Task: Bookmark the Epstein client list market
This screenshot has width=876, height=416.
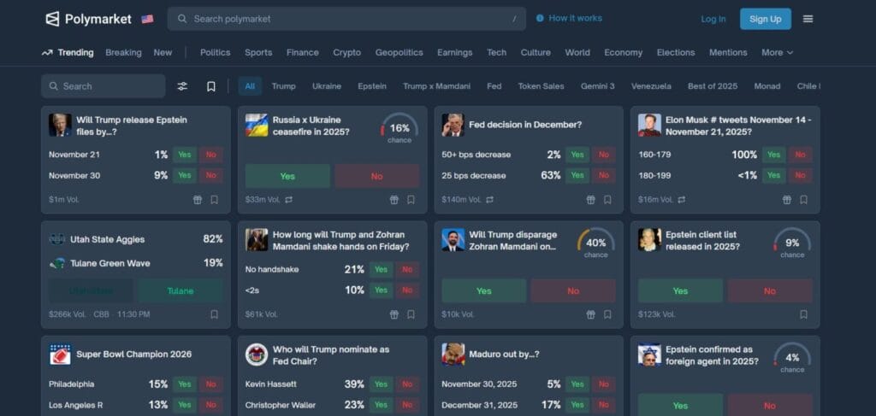Action: click(803, 314)
